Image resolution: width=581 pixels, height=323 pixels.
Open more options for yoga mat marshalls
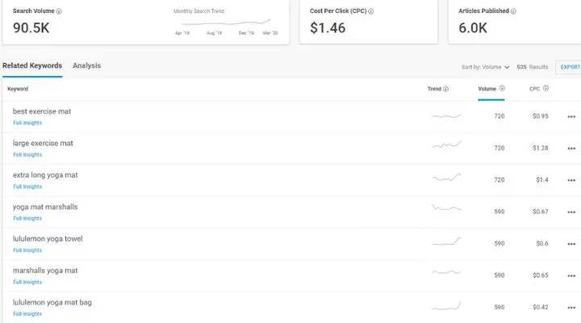[571, 212]
